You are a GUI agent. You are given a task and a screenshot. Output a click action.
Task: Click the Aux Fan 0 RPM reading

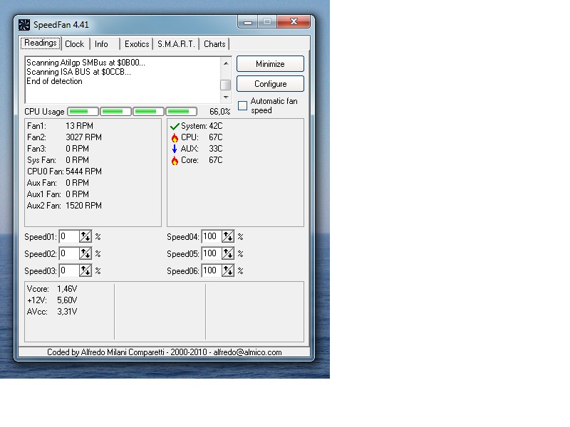pyautogui.click(x=58, y=183)
